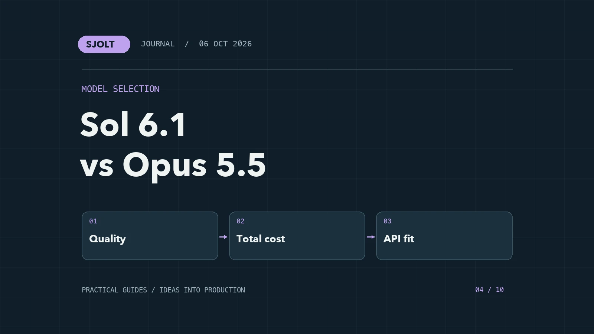The height and width of the screenshot is (334, 594).
Task: Select the JOURNAL label in header
Action: click(x=158, y=44)
